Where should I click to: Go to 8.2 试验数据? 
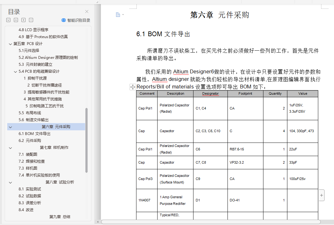click(30, 196)
